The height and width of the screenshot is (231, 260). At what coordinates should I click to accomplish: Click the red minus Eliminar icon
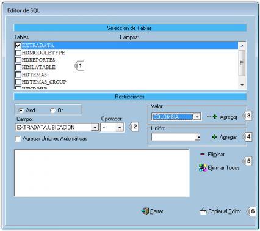click(x=203, y=155)
